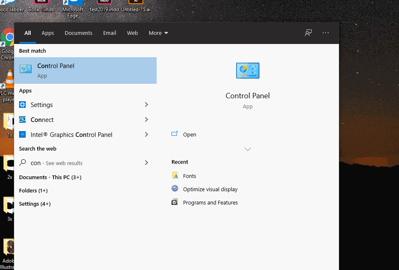Select the Adobe Illustrator desktop icon
This screenshot has width=399, height=270.
pos(7,254)
